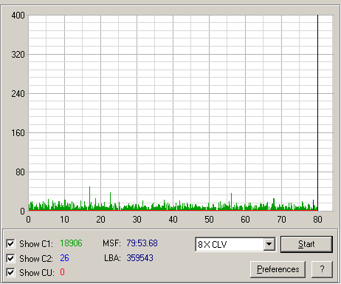The image size is (341, 284).
Task: Click the C1 count value 18906
Action: pos(71,243)
